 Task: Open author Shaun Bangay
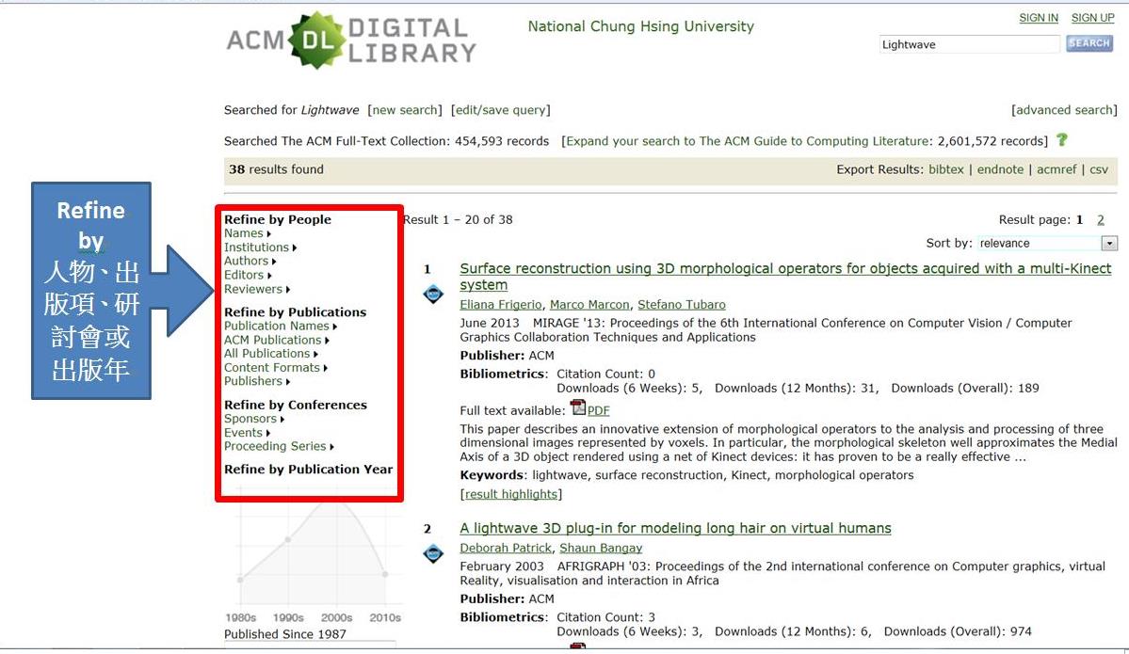[x=601, y=549]
